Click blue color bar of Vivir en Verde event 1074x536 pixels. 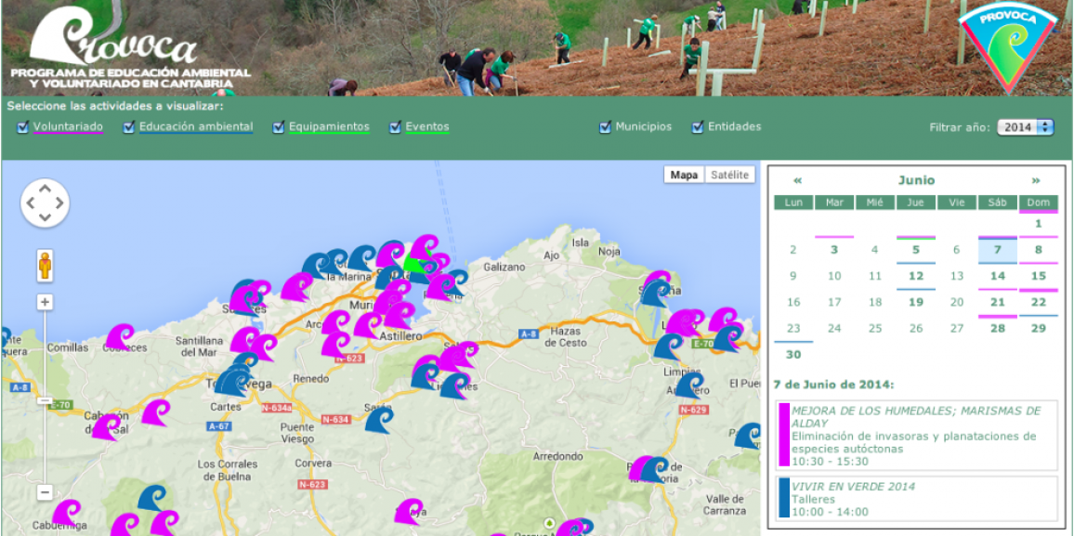(783, 499)
